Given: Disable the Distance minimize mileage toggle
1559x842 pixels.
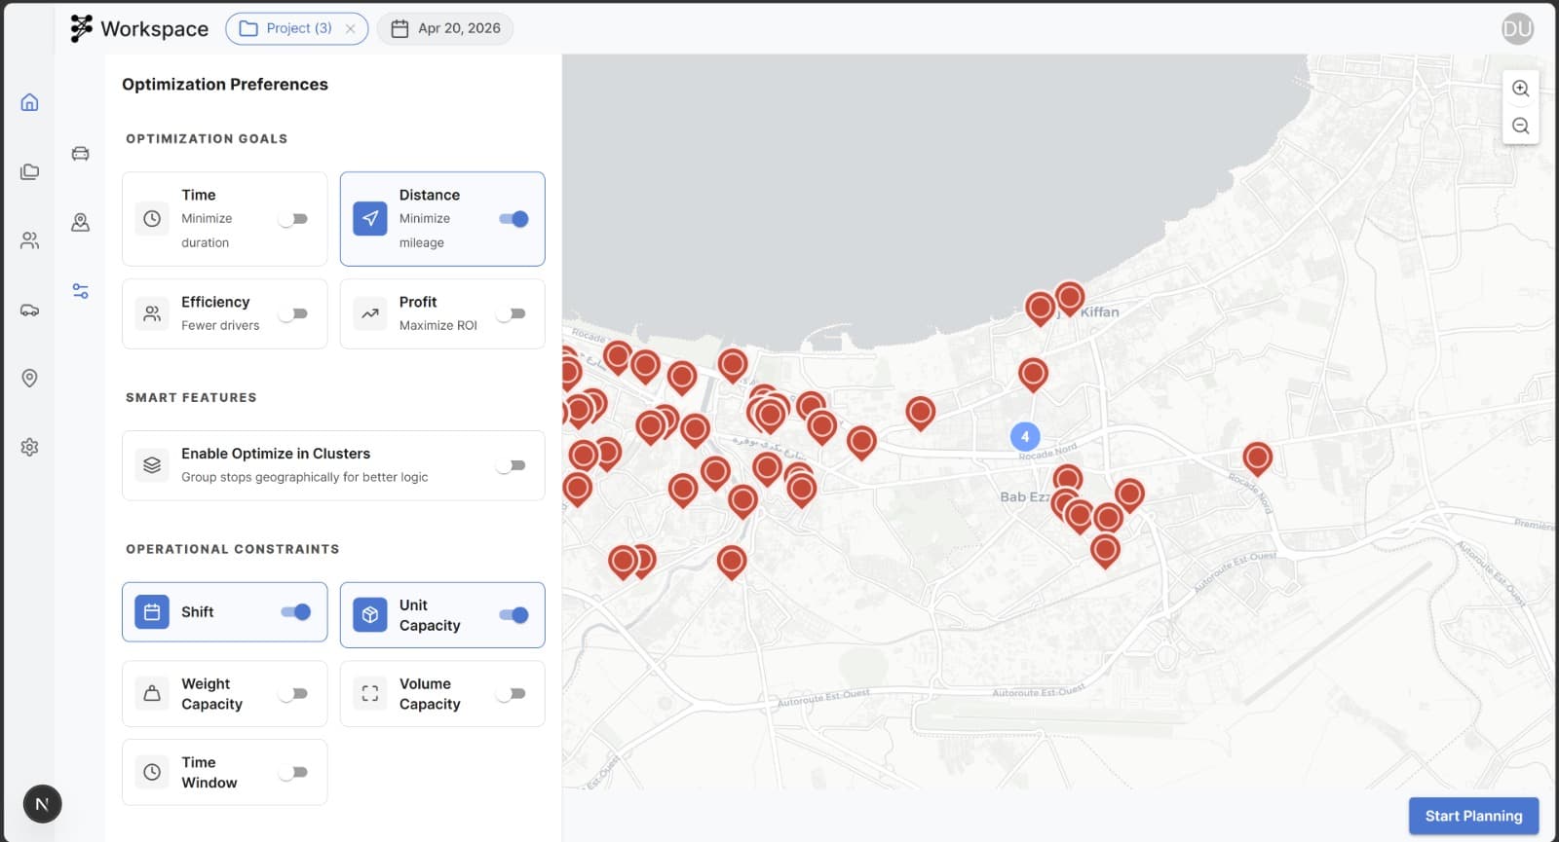Looking at the screenshot, I should tap(513, 219).
